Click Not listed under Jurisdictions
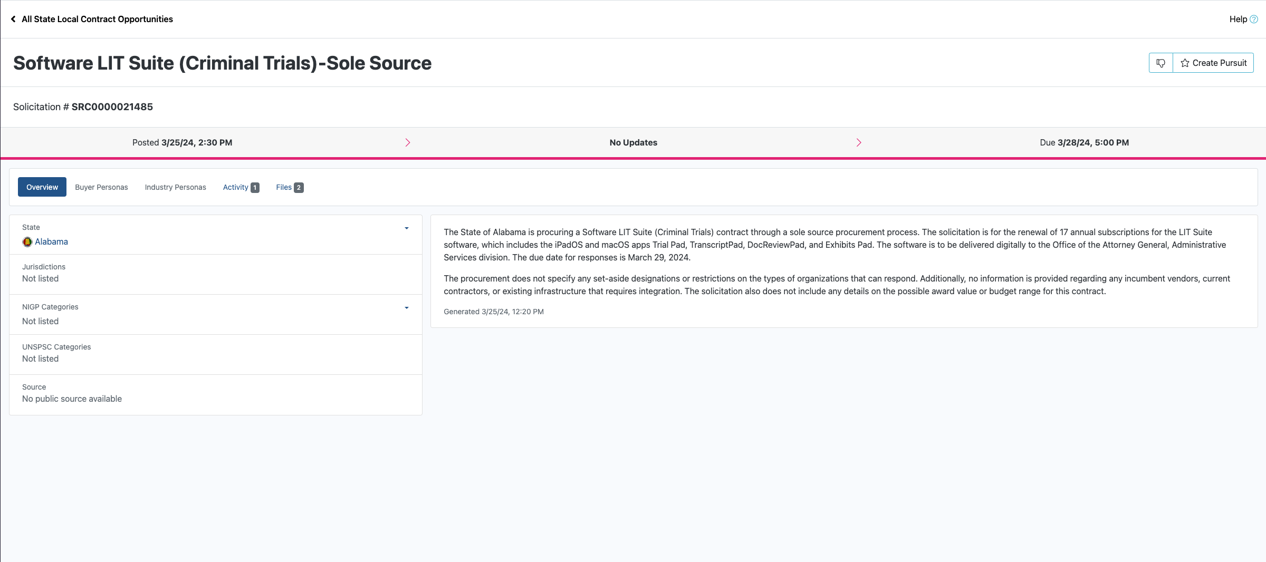Viewport: 1266px width, 562px height. pyautogui.click(x=40, y=278)
